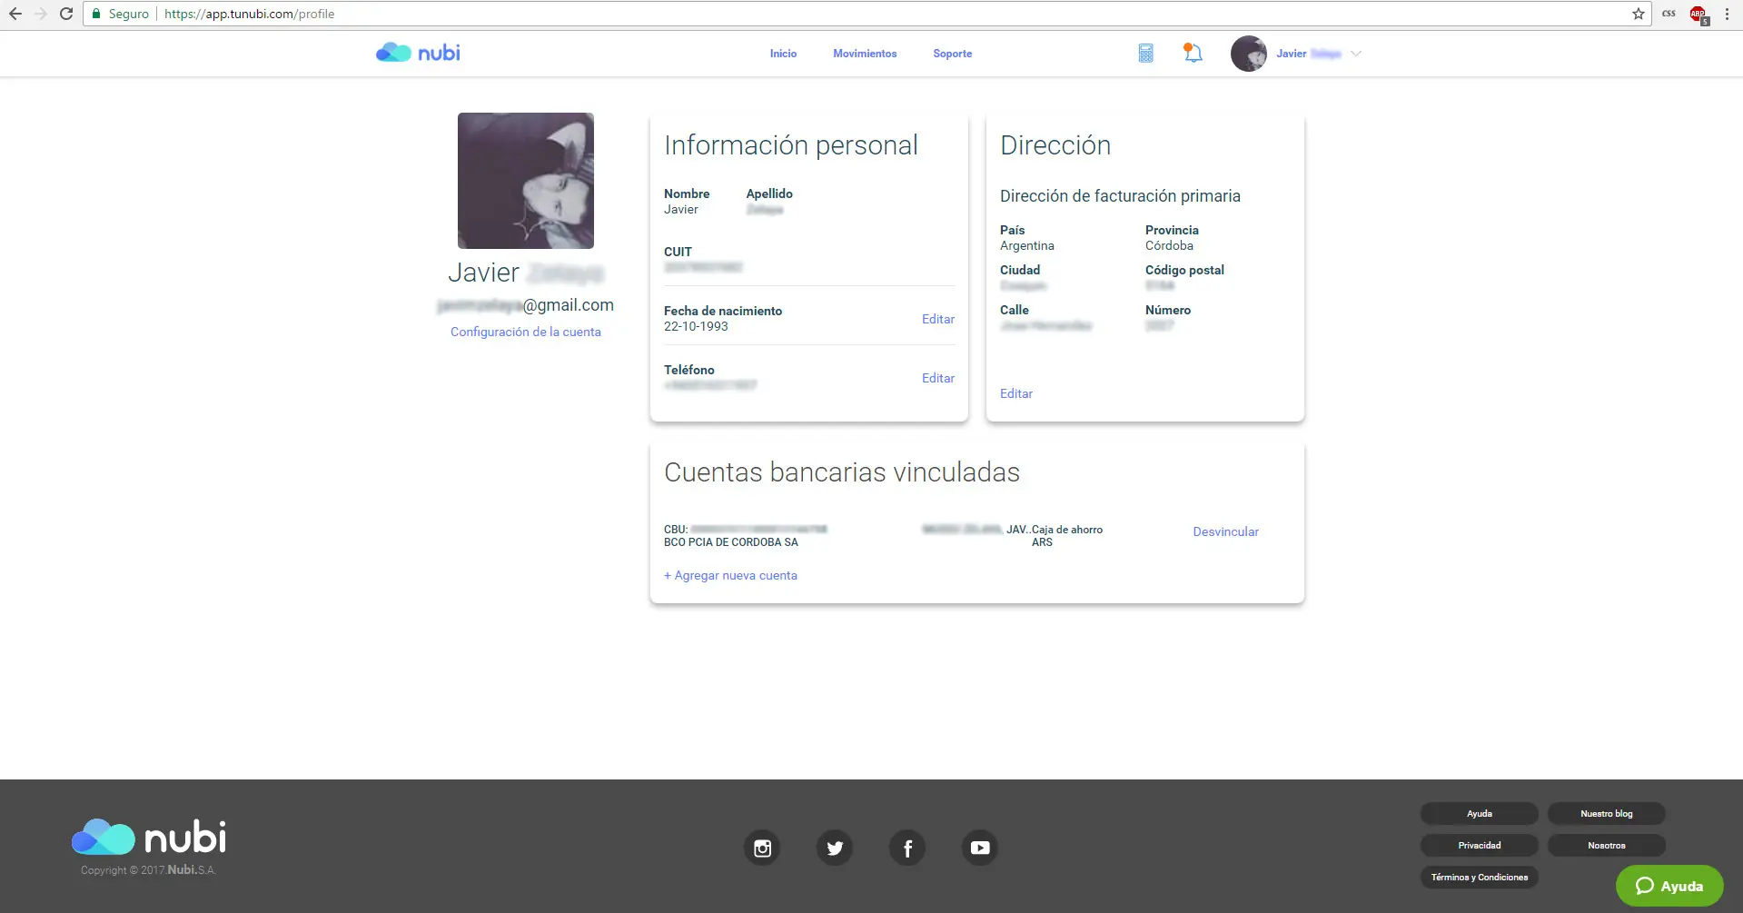Click the Twitter icon

[835, 848]
